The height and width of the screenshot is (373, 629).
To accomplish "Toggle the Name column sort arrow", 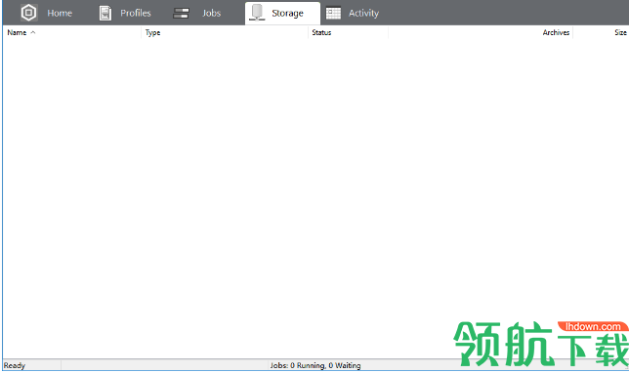I will point(33,32).
